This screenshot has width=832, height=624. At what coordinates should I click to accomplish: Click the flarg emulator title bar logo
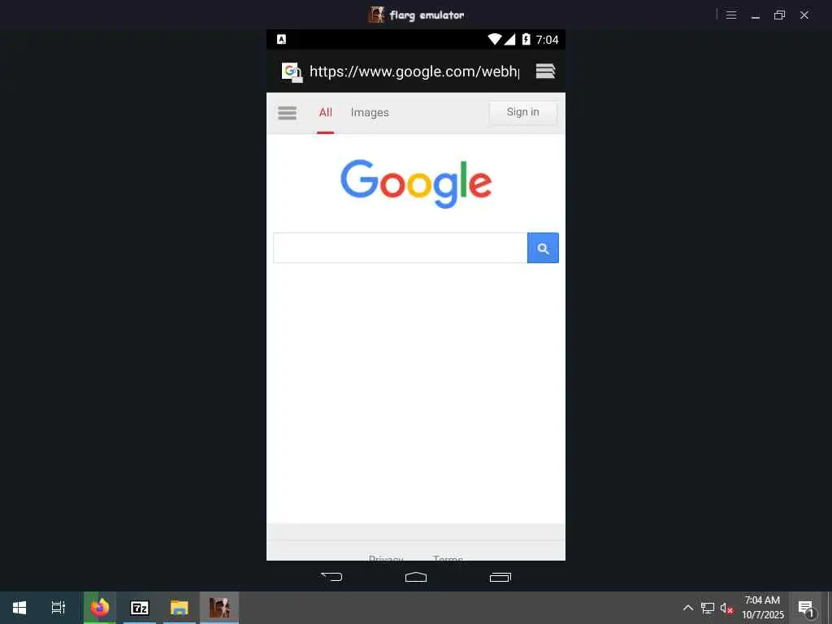coord(376,15)
